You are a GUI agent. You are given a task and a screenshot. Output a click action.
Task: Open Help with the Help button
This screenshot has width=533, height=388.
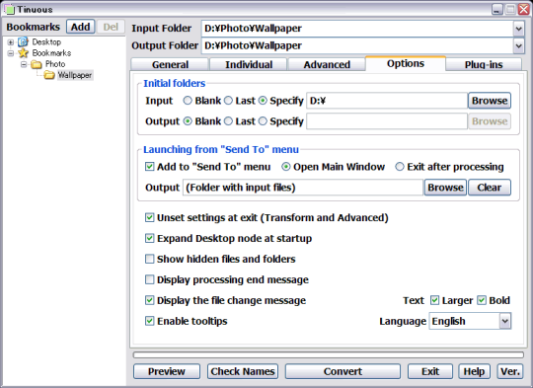(x=474, y=371)
